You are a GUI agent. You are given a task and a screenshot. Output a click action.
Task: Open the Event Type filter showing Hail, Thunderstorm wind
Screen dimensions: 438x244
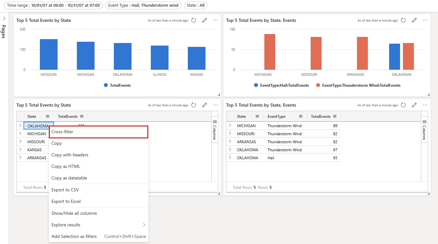(143, 5)
